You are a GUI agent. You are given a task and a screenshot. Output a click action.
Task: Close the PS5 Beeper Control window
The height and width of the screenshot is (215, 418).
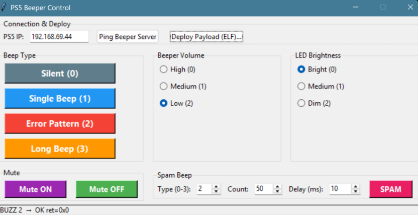click(x=410, y=7)
